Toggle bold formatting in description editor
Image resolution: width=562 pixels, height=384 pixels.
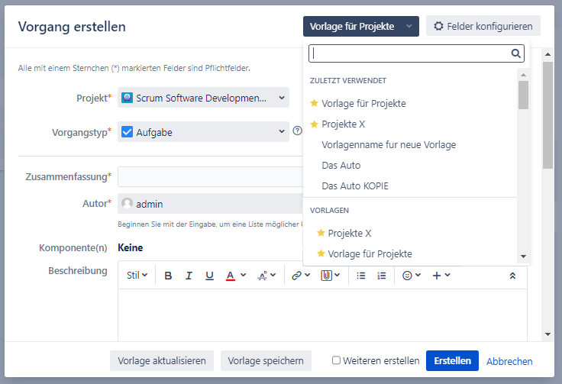click(x=169, y=276)
